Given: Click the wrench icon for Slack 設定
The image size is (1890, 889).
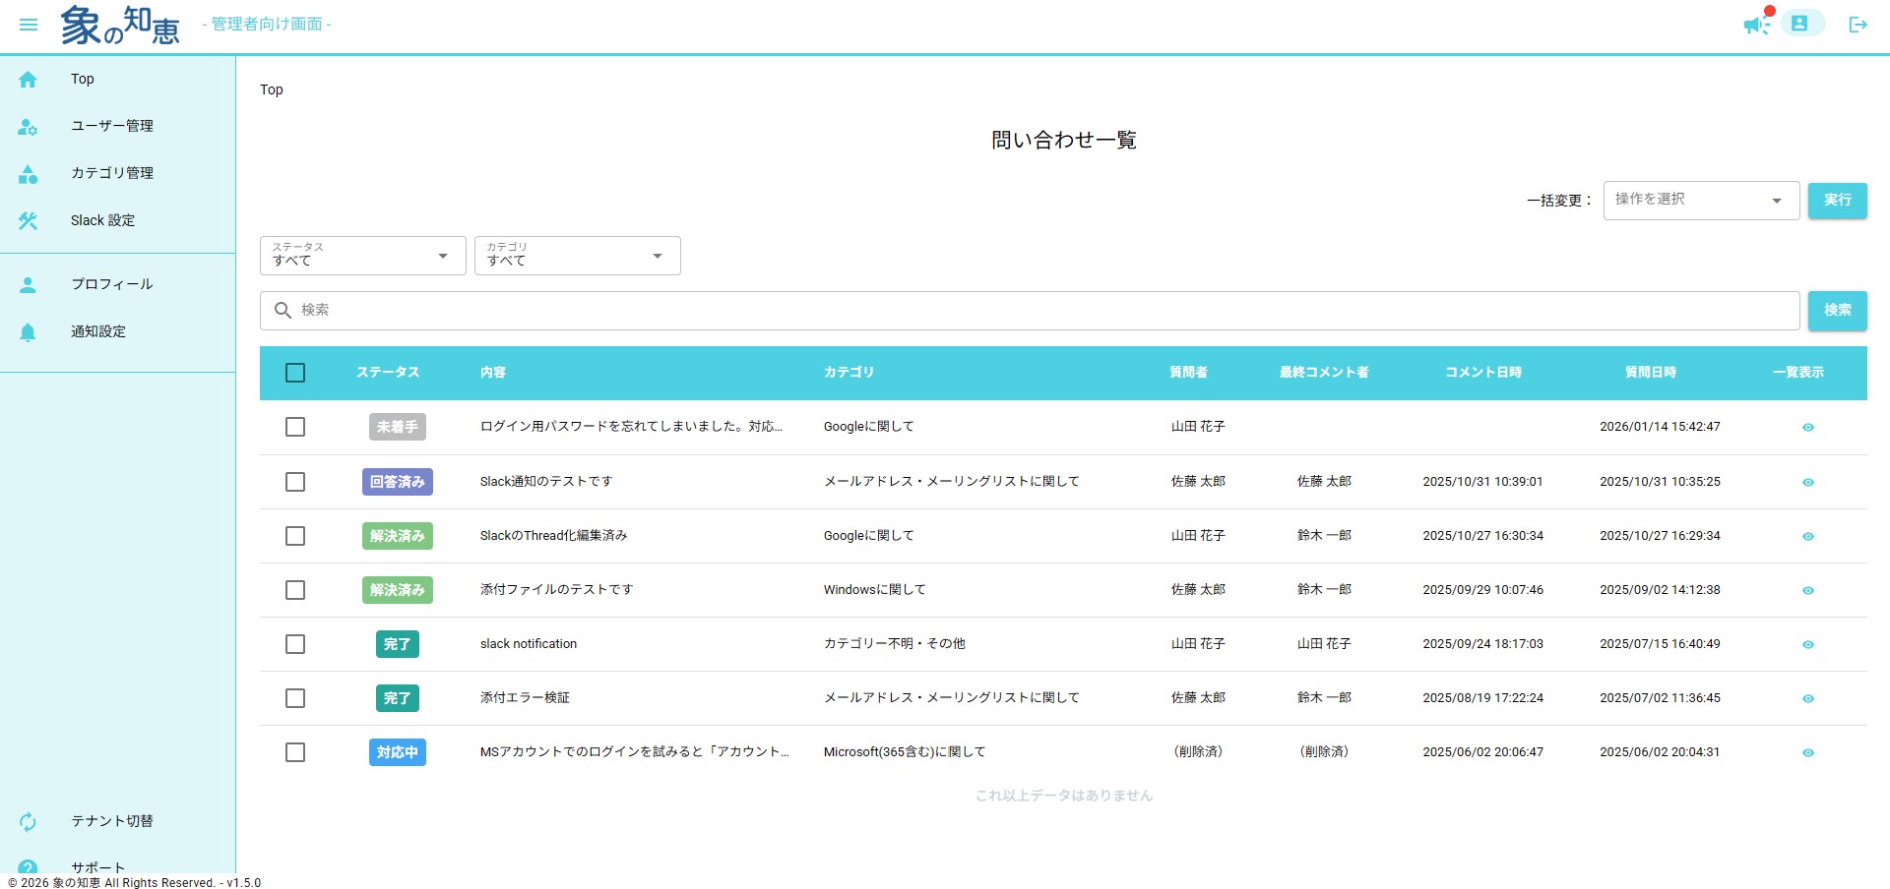Looking at the screenshot, I should (x=28, y=221).
